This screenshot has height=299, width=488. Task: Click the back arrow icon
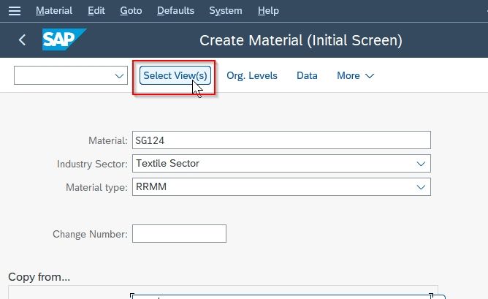22,40
